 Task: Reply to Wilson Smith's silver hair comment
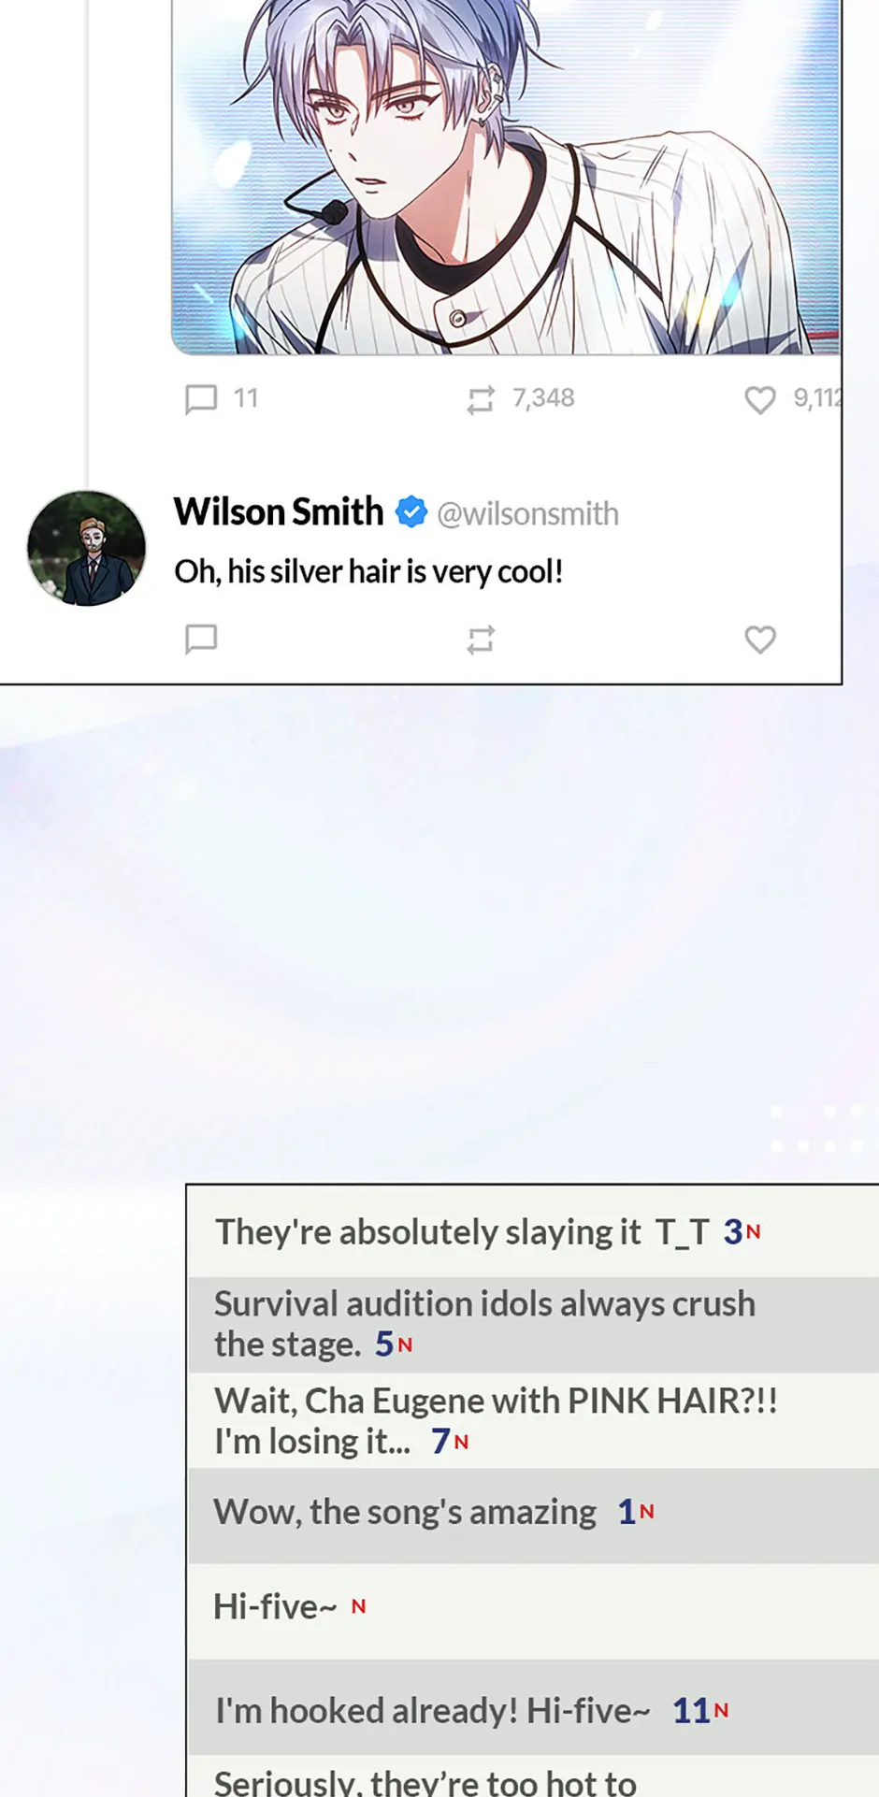(x=201, y=640)
